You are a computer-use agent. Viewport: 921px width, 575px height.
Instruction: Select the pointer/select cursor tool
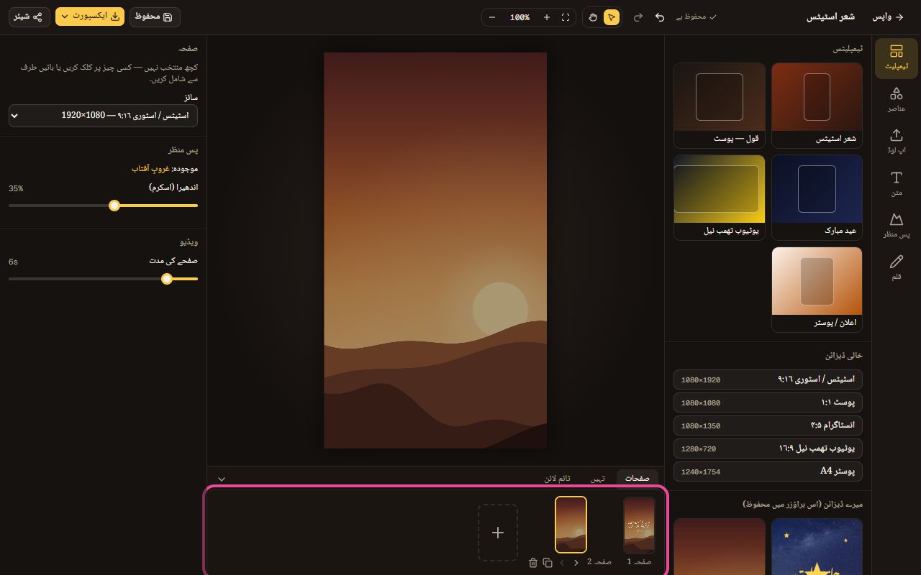612,17
